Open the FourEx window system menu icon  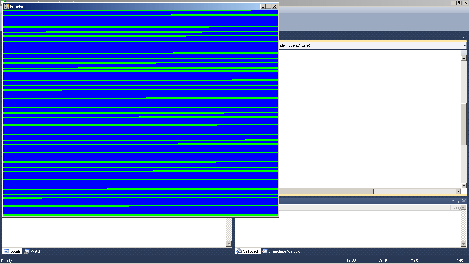tap(7, 7)
